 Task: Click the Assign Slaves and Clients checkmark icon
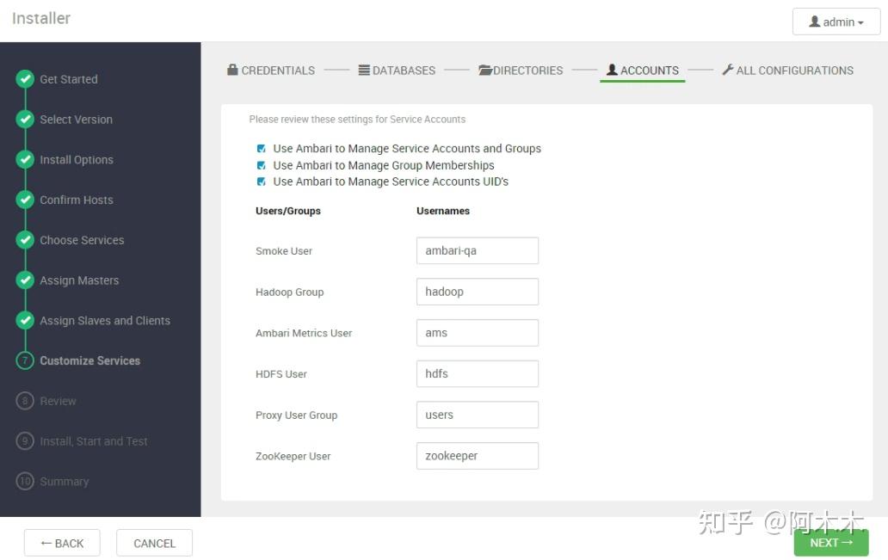tap(25, 321)
